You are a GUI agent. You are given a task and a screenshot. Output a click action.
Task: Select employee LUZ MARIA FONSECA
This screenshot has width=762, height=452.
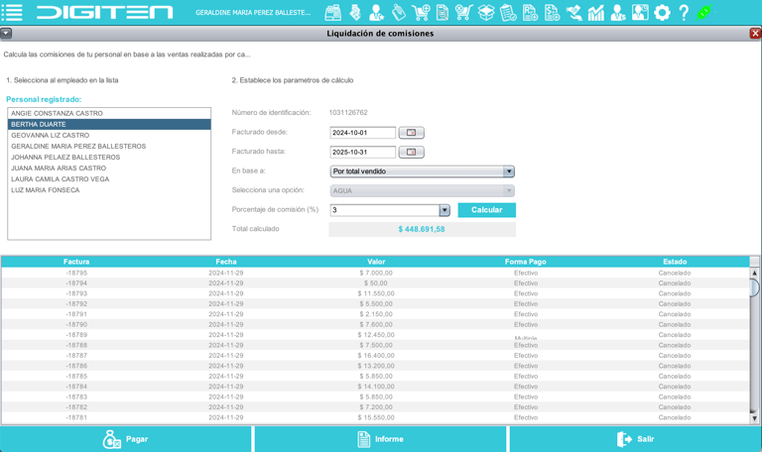coord(109,190)
